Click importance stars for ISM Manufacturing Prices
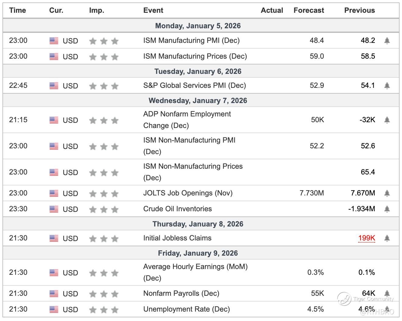Viewport: 402px width, 321px height. coord(104,57)
